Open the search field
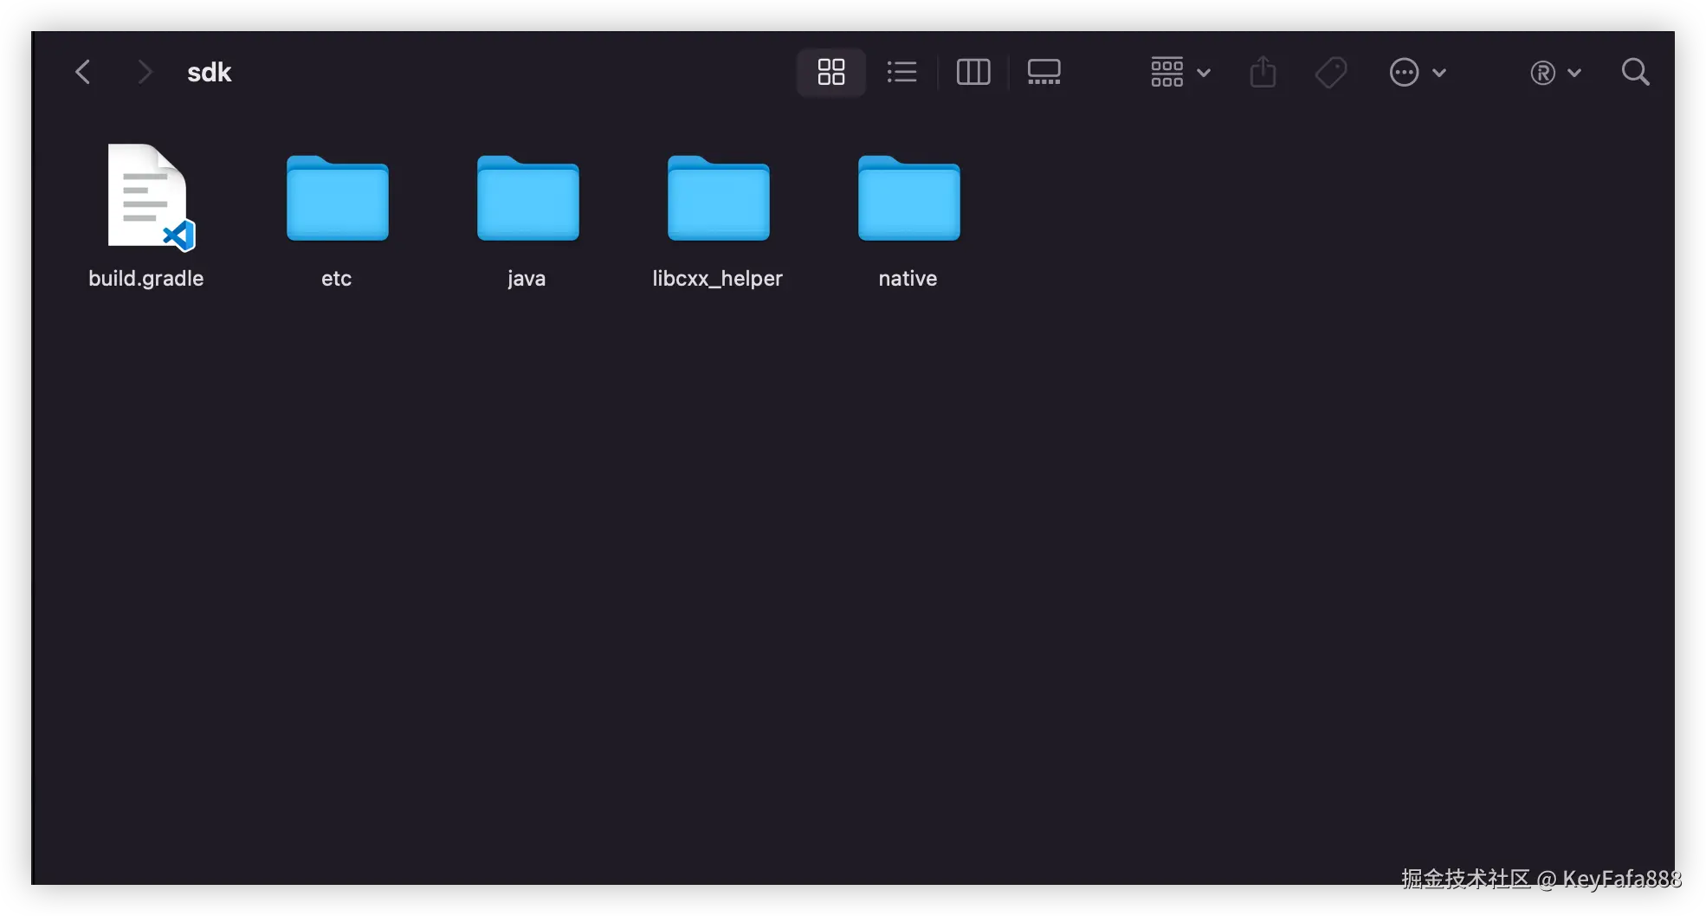 tap(1634, 72)
